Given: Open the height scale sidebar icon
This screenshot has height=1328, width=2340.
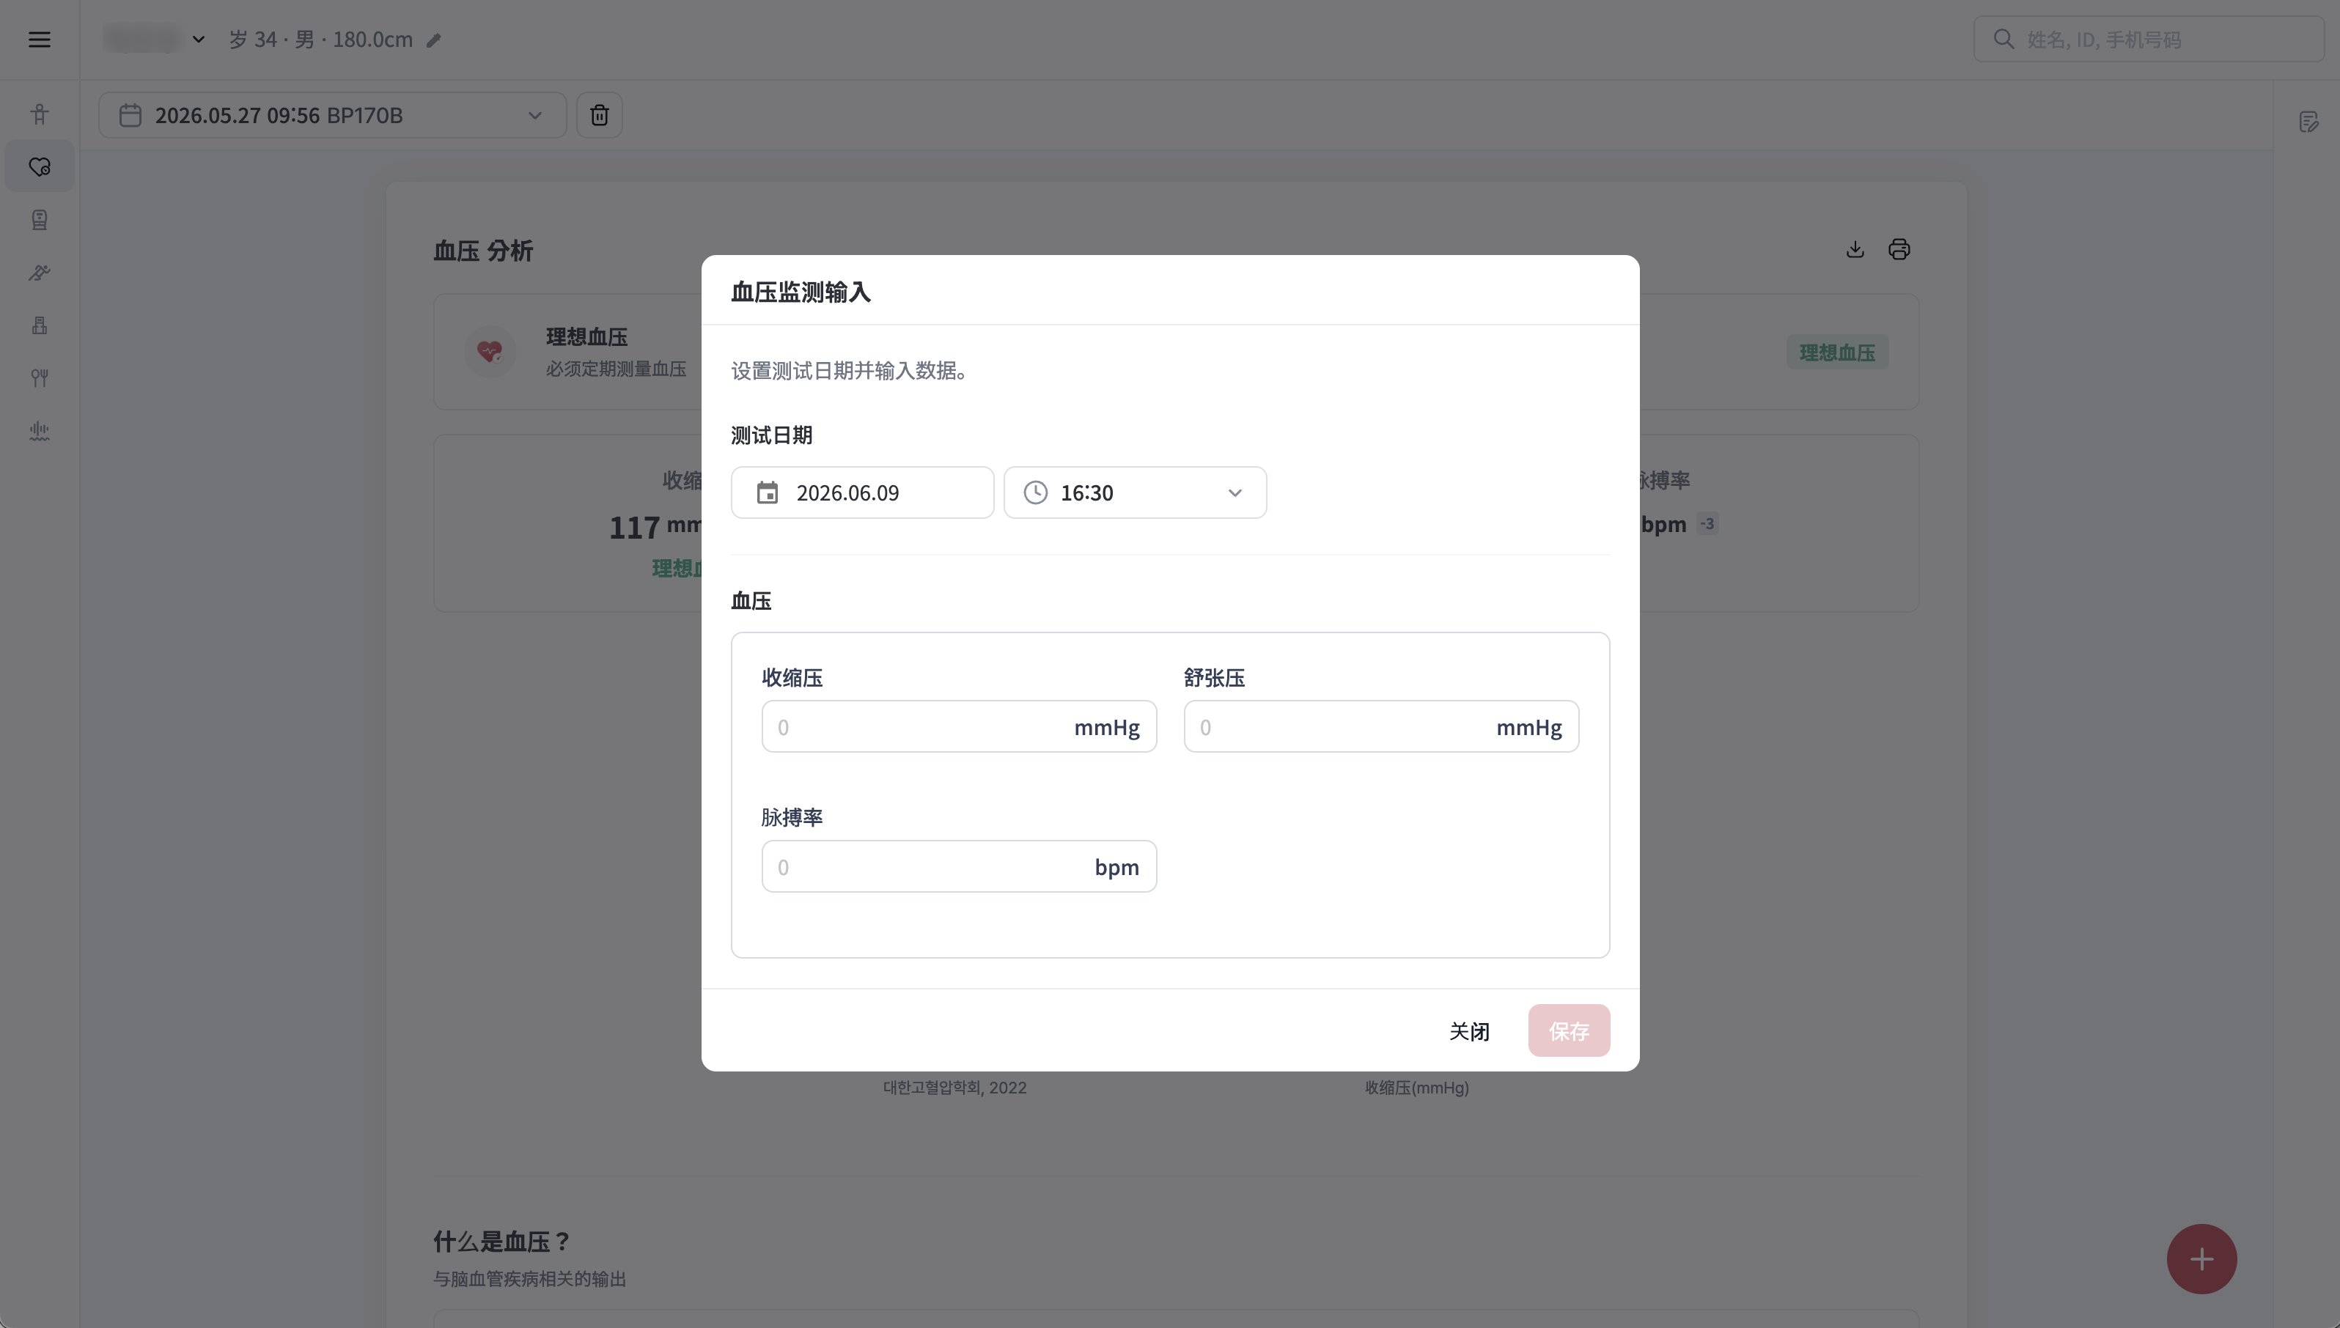Looking at the screenshot, I should tap(40, 220).
